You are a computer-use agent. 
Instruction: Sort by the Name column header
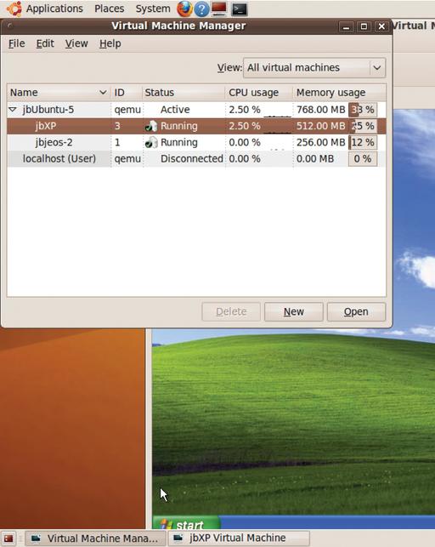58,93
